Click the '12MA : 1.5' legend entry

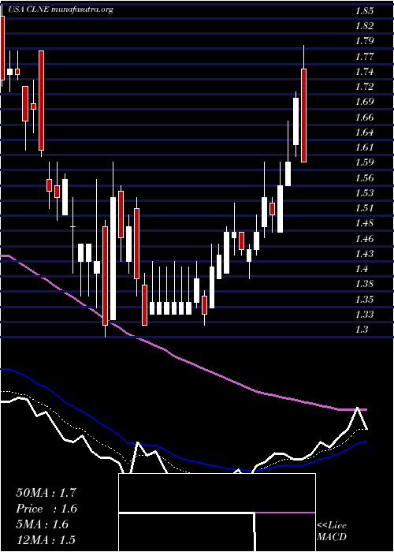[46, 539]
